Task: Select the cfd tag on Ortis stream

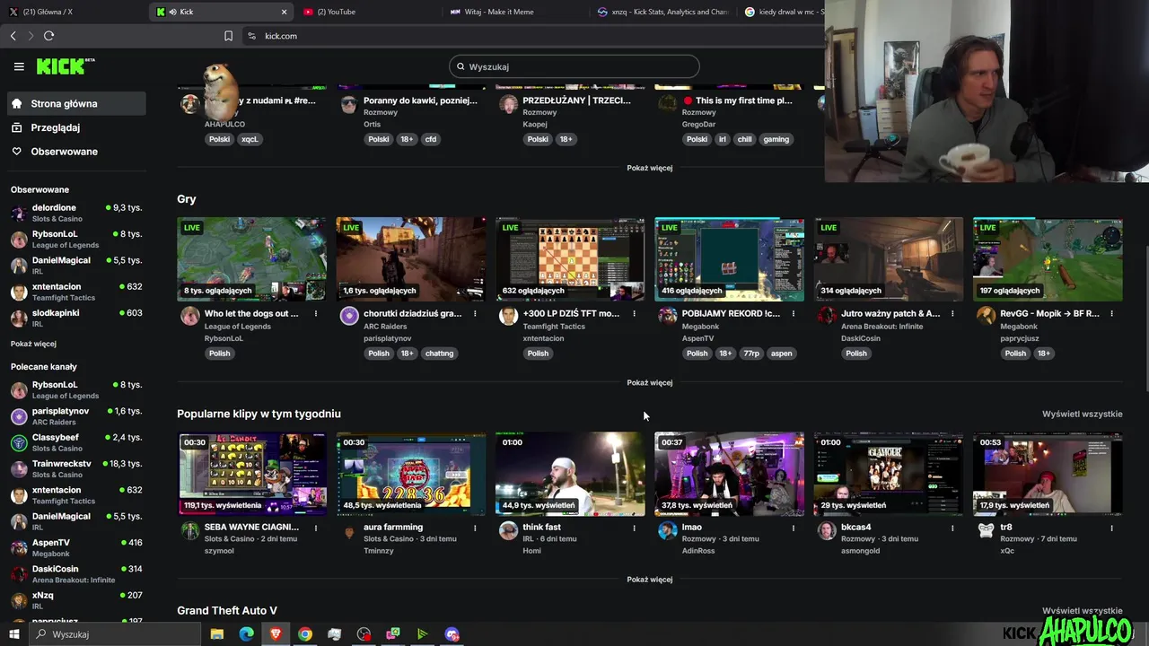Action: [431, 139]
